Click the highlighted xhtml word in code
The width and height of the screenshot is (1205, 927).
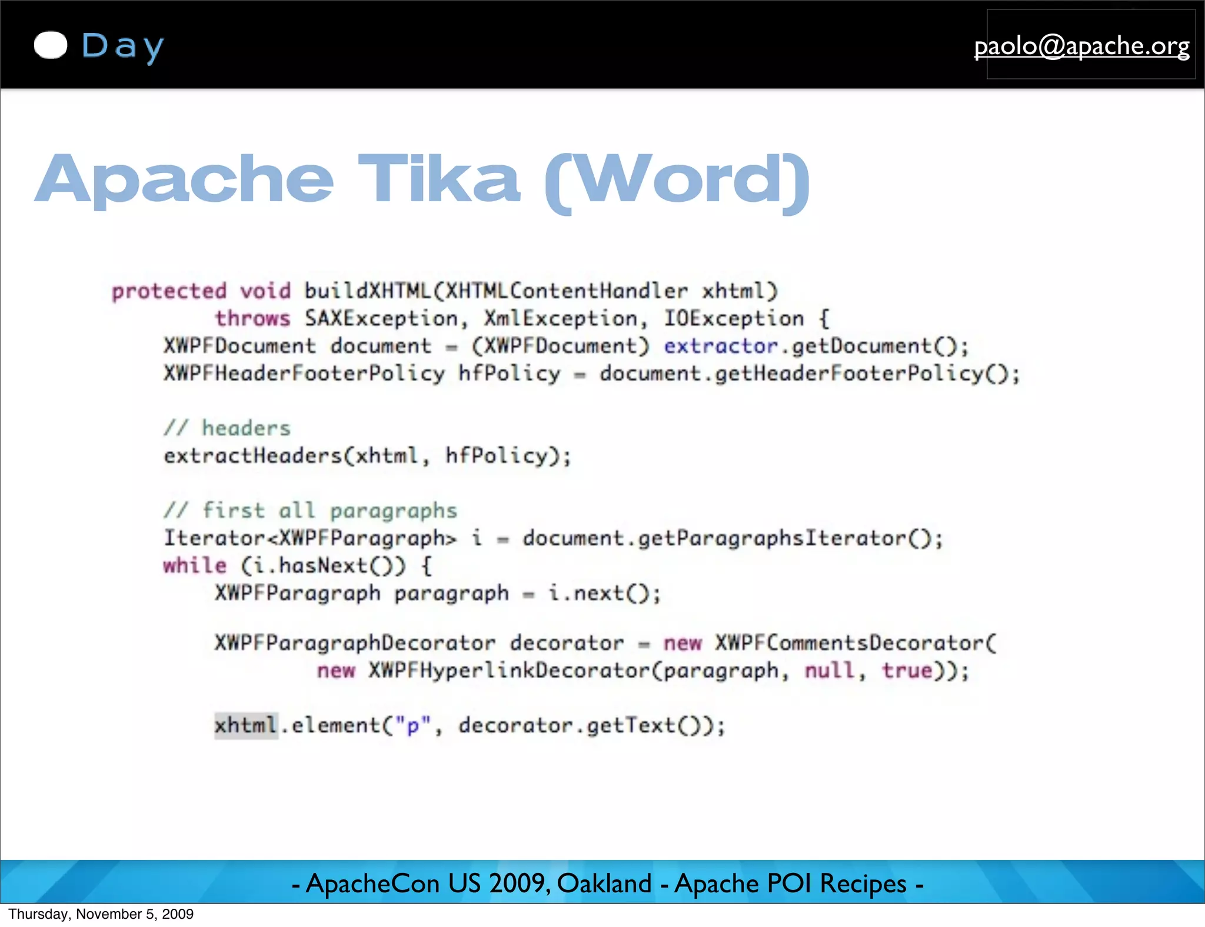point(246,725)
